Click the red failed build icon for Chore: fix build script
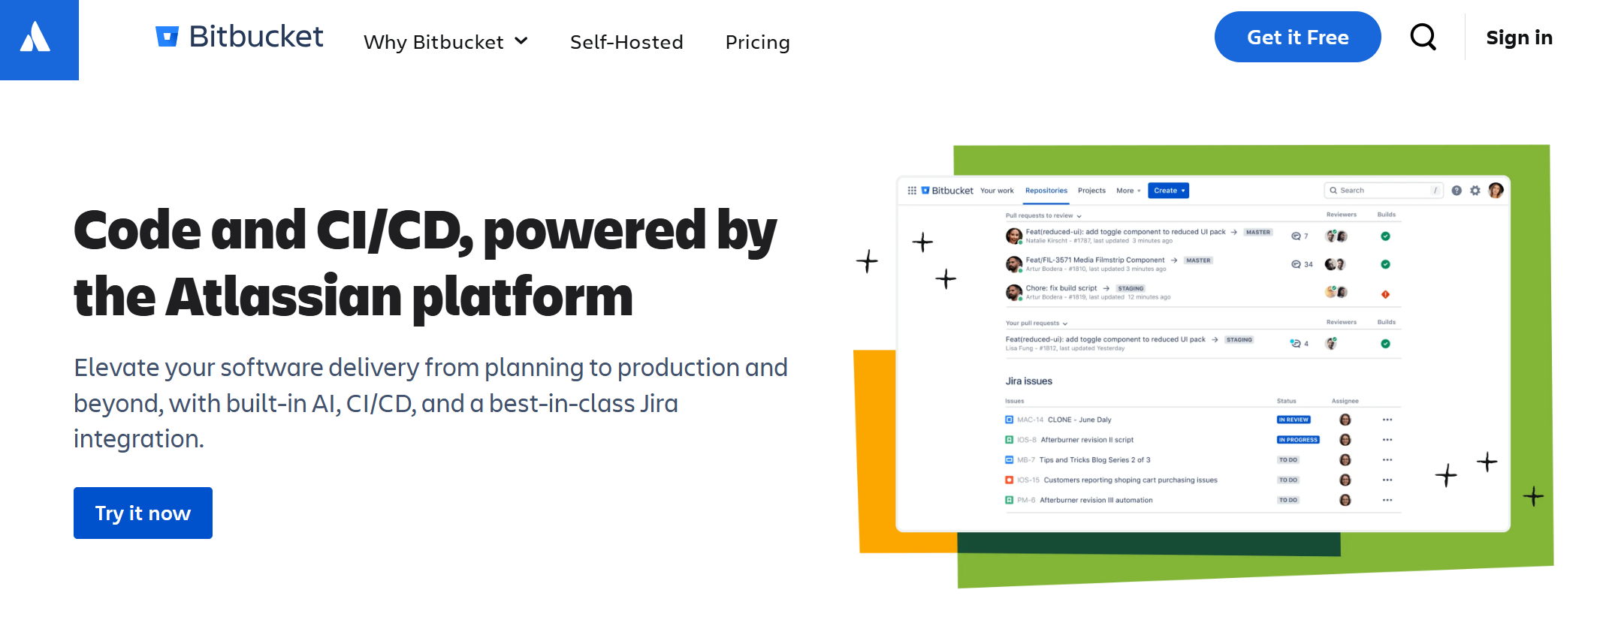 (1385, 294)
